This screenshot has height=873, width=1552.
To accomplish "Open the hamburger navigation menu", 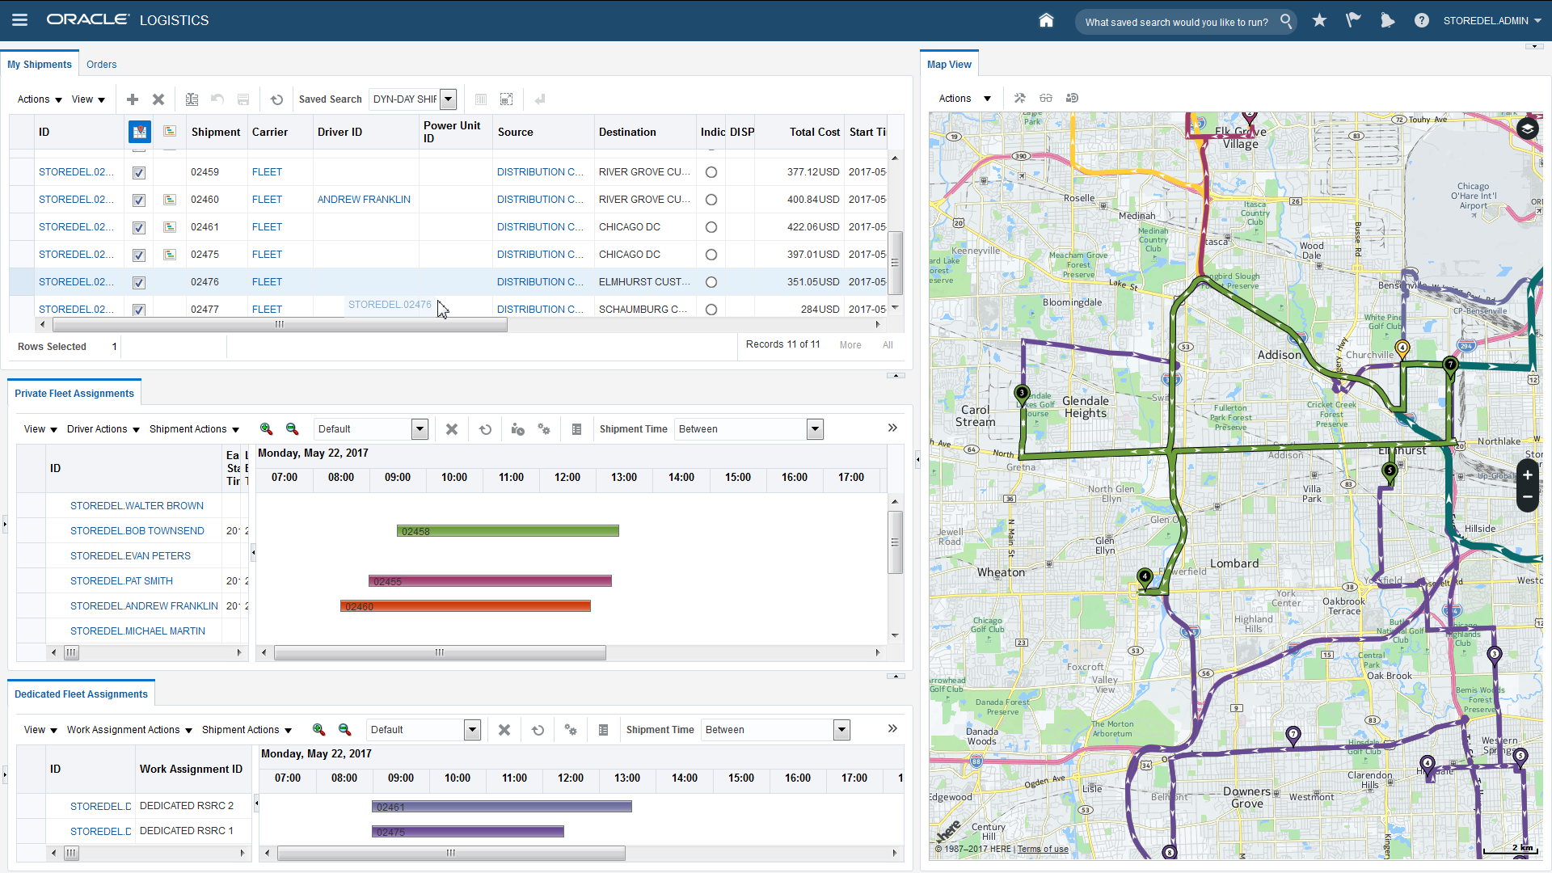I will pos(20,20).
